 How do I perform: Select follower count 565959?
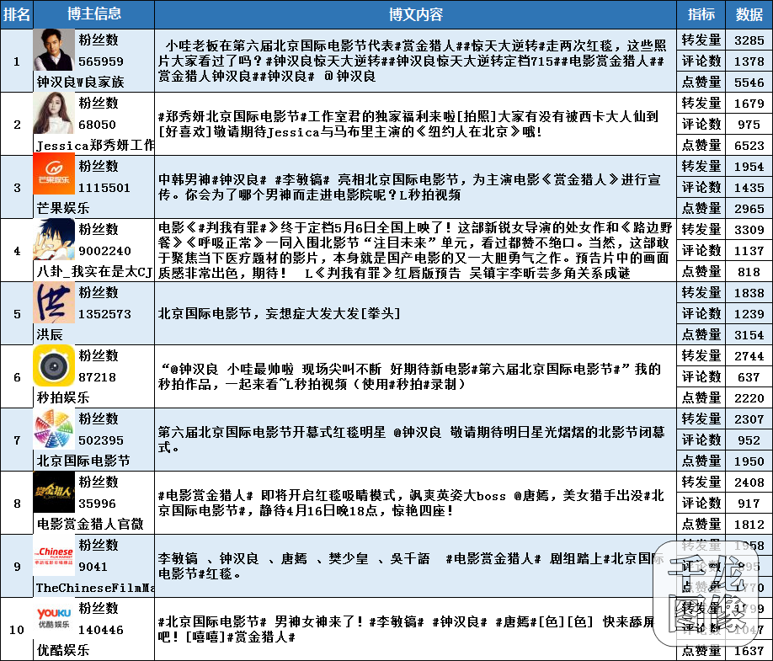(x=101, y=61)
